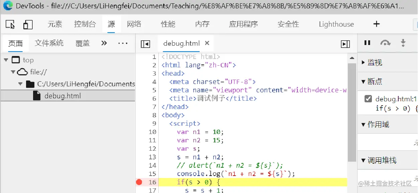Go to the 应用程序 tab

(x=243, y=24)
